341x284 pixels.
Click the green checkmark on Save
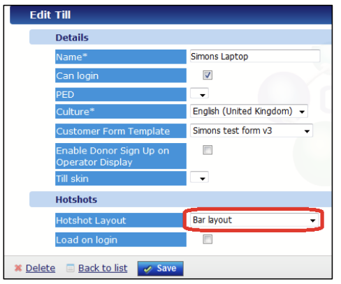(147, 269)
